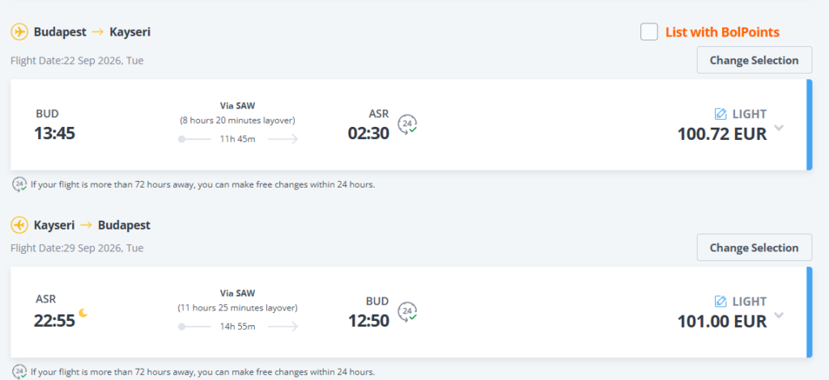
Task: Click the List with BolPoints orange label
Action: tap(722, 32)
